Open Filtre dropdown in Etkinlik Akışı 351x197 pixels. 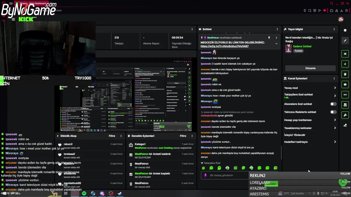click(x=112, y=136)
